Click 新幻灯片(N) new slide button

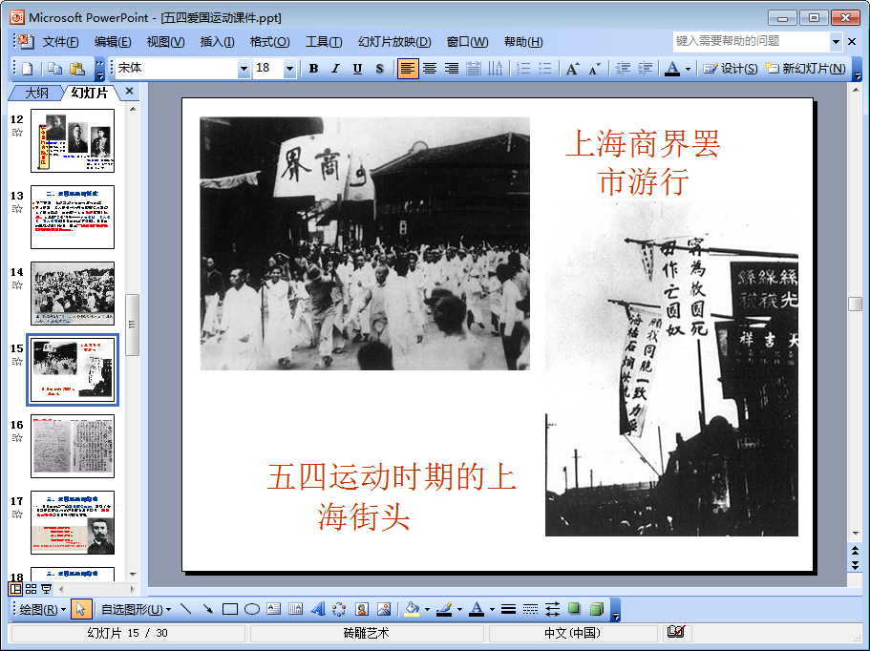pyautogui.click(x=805, y=69)
